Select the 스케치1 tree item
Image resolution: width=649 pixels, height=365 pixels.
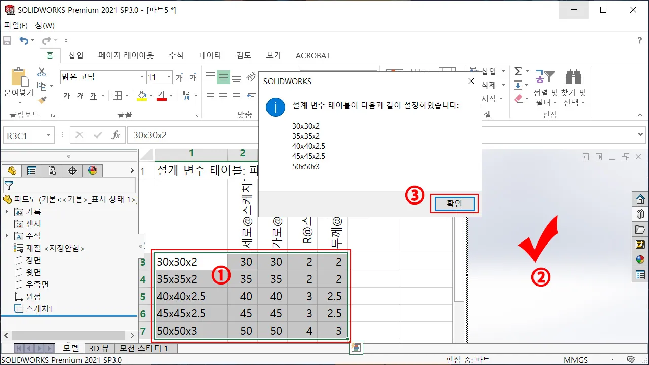point(33,309)
